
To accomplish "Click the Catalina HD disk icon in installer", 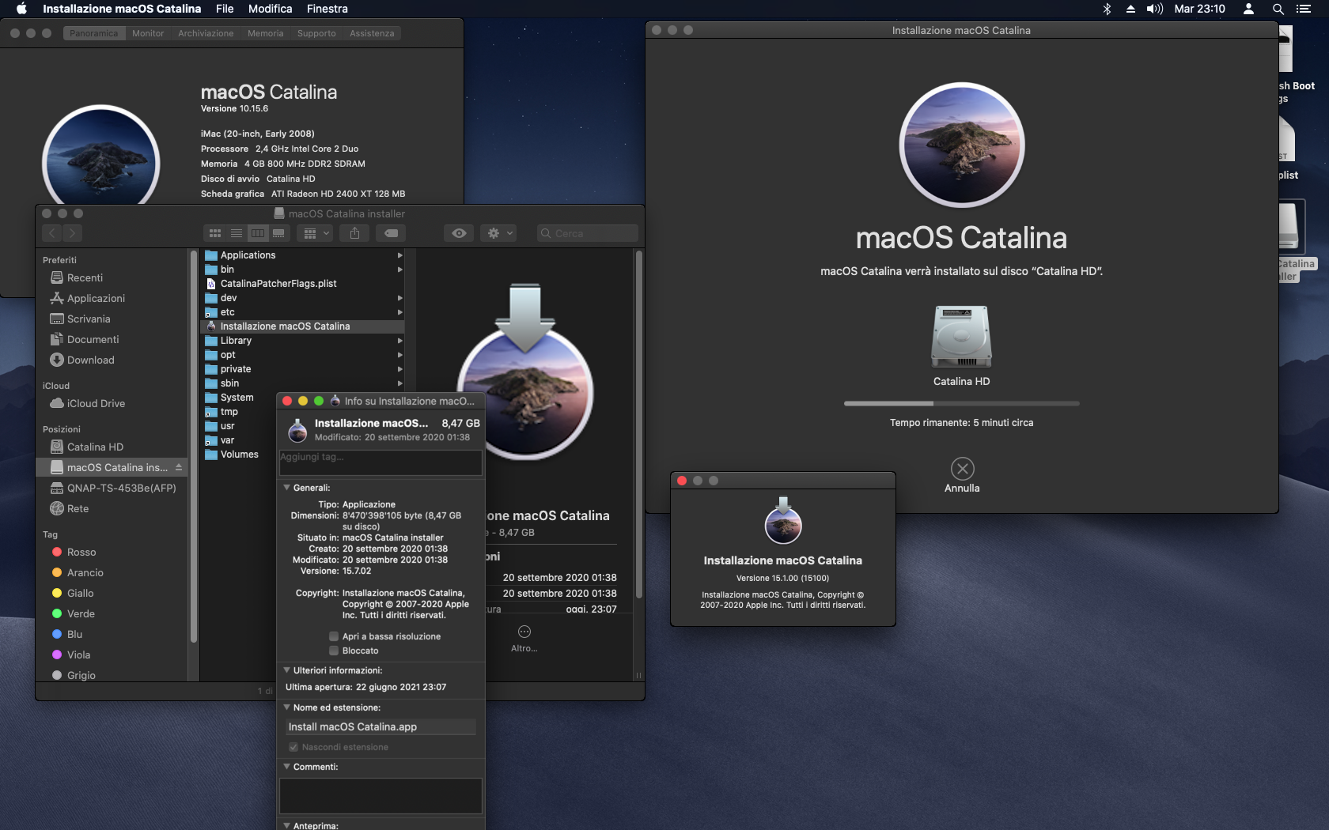I will (x=961, y=337).
